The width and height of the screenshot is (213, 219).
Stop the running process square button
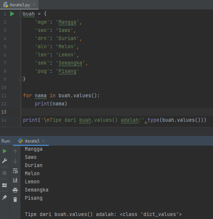coord(4,173)
